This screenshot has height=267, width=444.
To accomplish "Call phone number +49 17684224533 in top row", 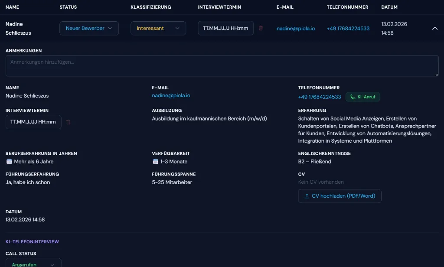I will (347, 28).
